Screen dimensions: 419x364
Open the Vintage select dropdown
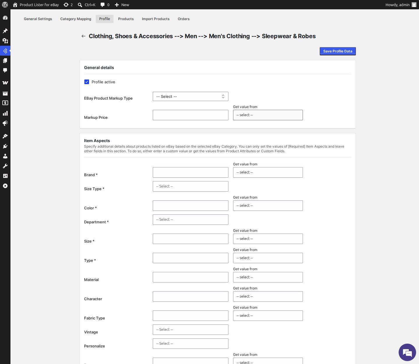[191, 330]
